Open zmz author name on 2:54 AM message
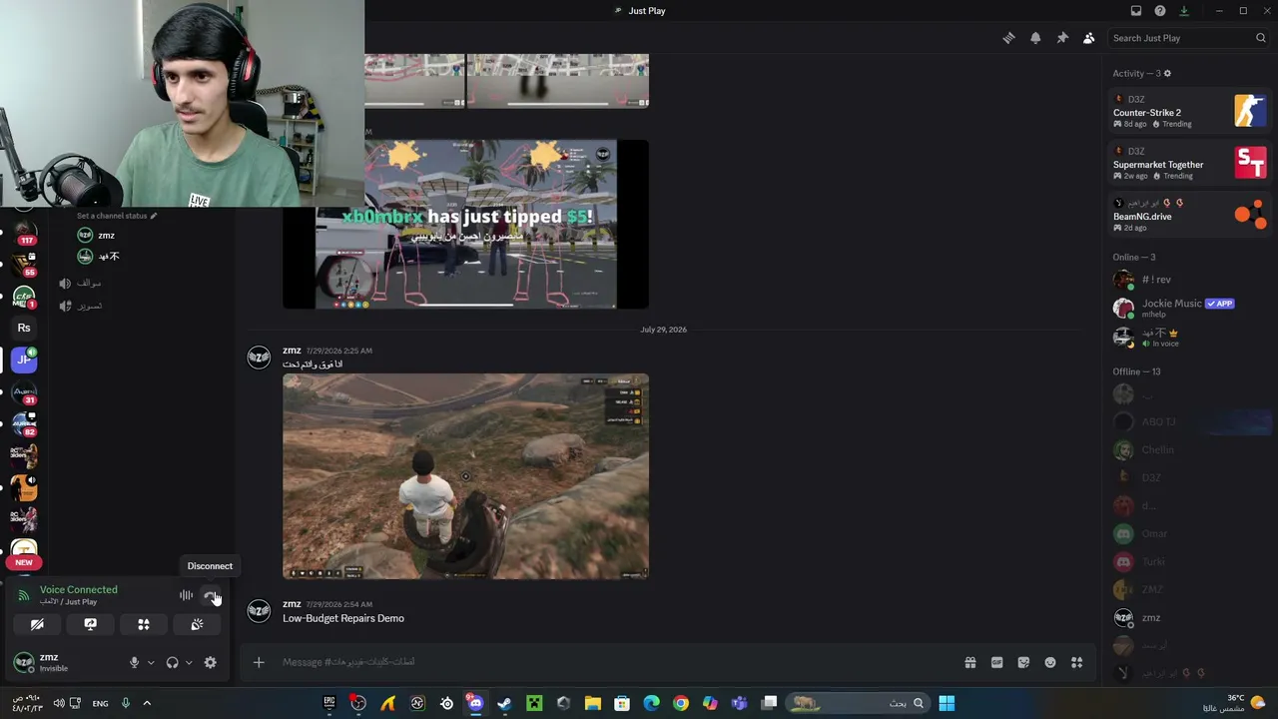Viewport: 1278px width, 719px height. pos(292,604)
